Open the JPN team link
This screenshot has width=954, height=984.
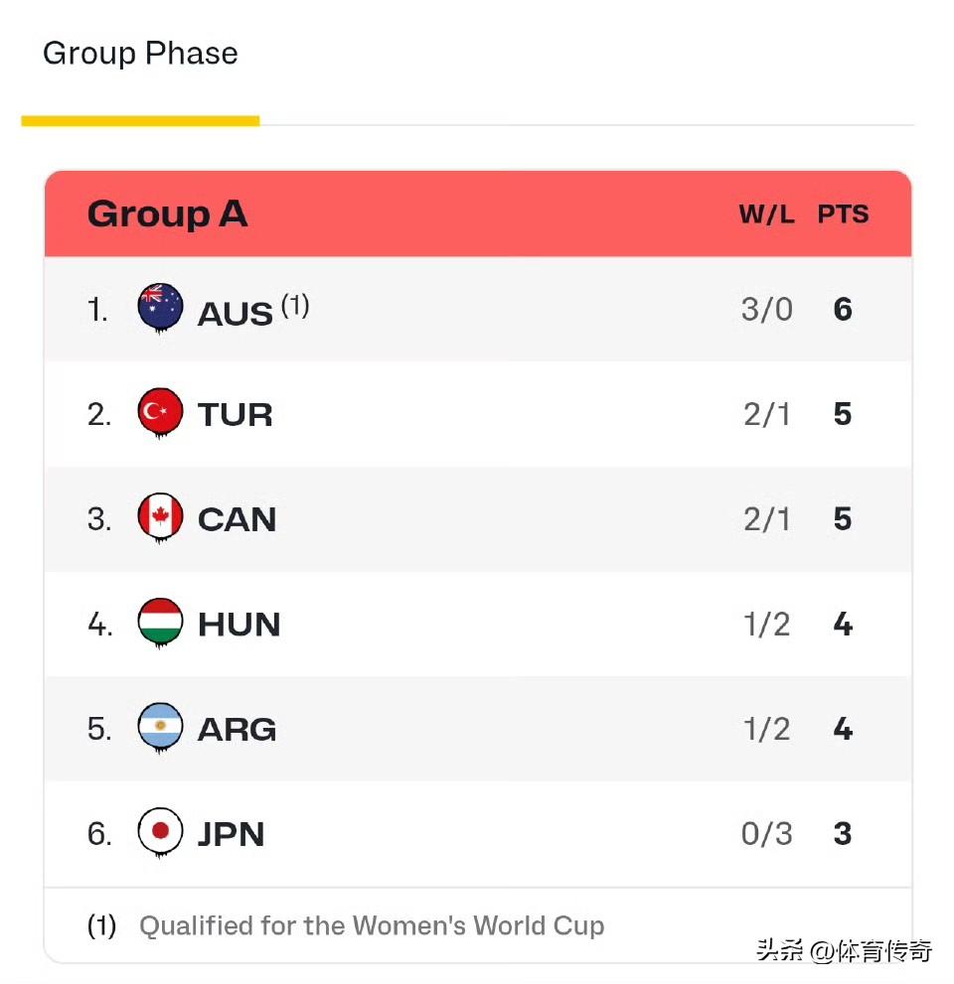[x=231, y=834]
